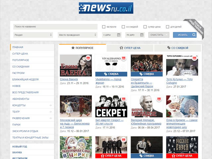Image resolution: width=212 pixels, height=159 pixels.
Task: Go to ГАСТРОЛИ in the sidebar
Action: [32, 73]
